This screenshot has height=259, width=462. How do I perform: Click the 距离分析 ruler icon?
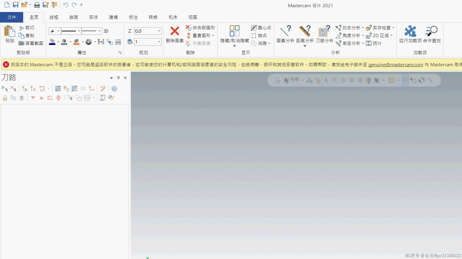[x=305, y=31]
